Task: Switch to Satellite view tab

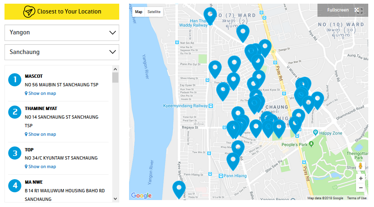Action: pyautogui.click(x=154, y=12)
